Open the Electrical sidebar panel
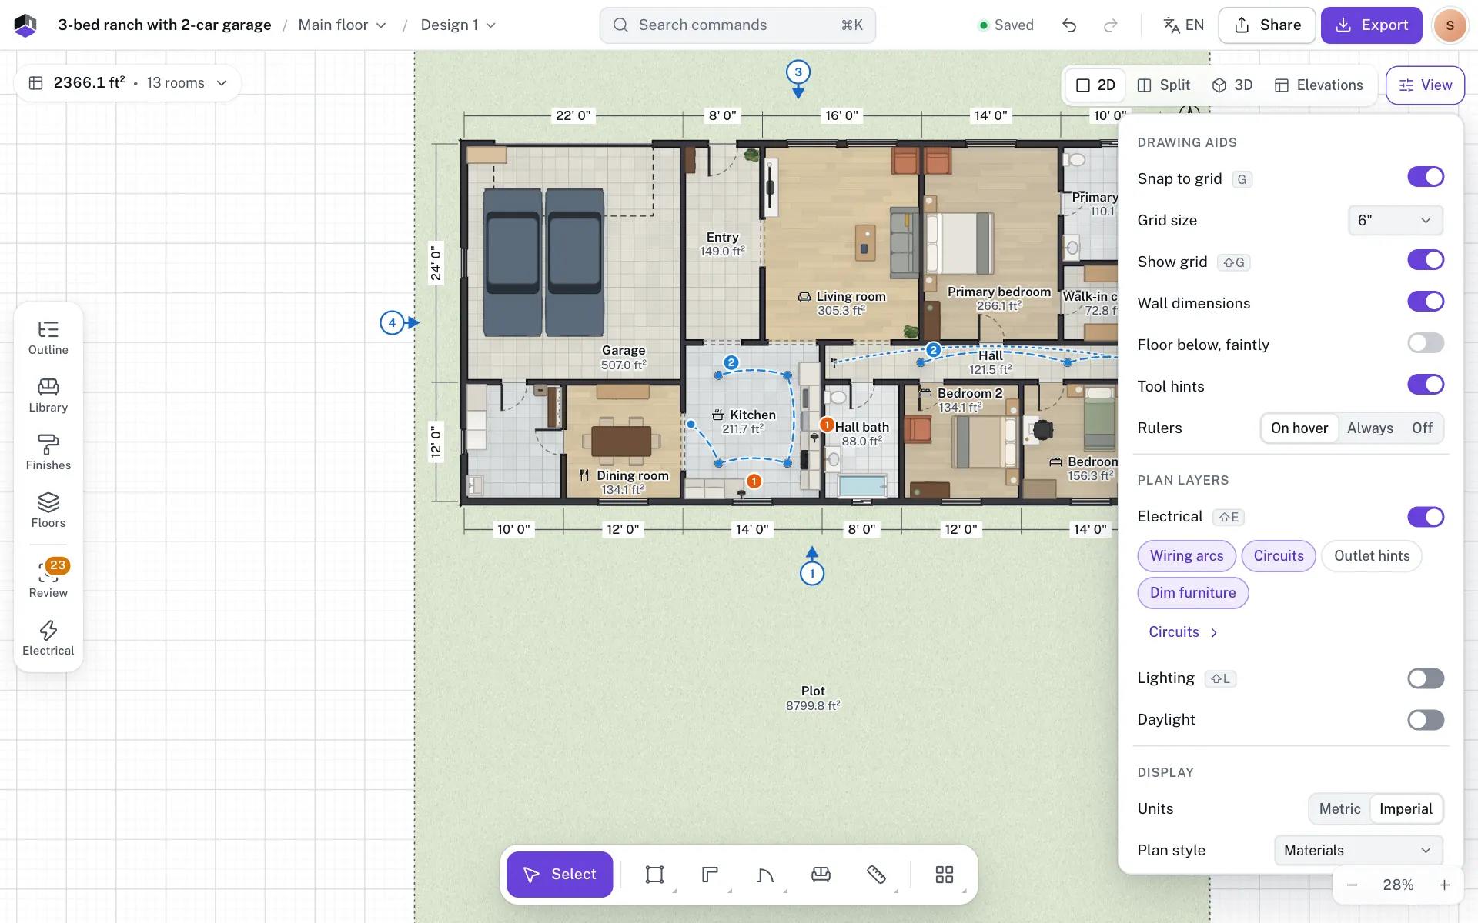 48,638
